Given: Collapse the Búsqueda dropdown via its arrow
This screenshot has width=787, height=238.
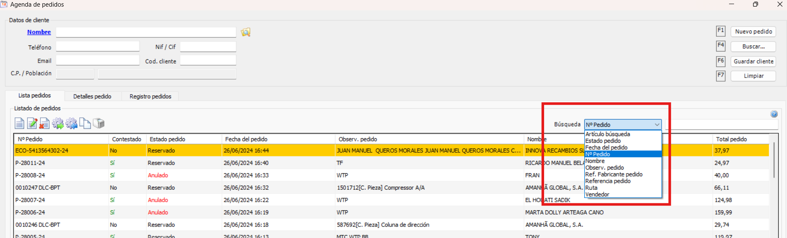Looking at the screenshot, I should pos(657,125).
